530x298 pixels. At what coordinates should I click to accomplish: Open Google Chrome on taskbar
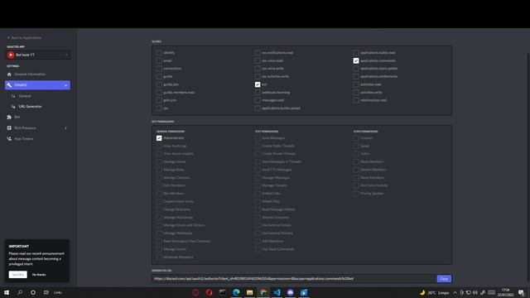click(263, 292)
